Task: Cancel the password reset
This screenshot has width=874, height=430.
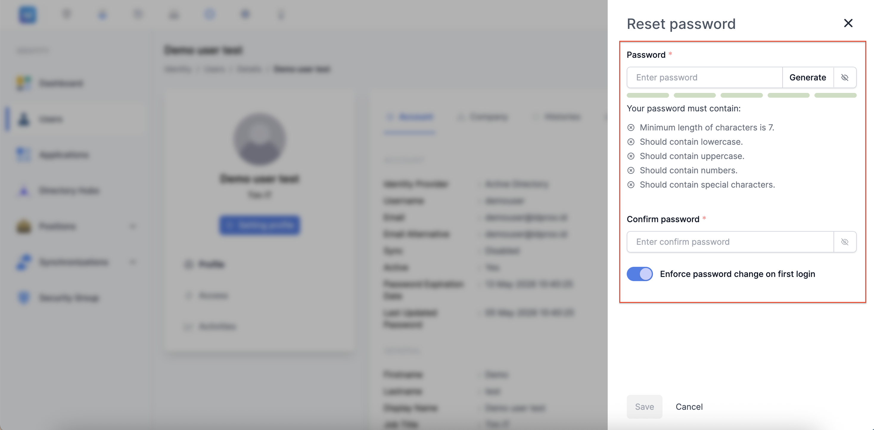Action: [x=689, y=406]
